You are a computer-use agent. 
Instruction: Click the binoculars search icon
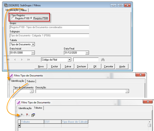pyautogui.click(x=103, y=60)
